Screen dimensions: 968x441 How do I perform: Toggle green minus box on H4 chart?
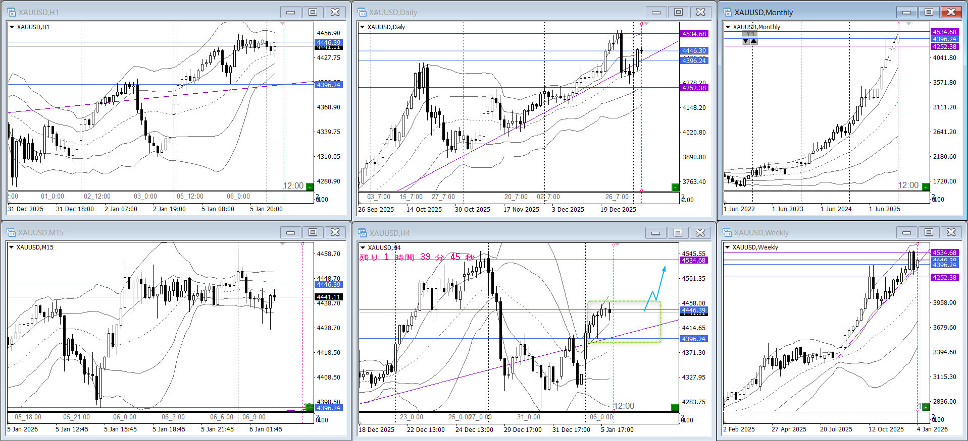675,407
